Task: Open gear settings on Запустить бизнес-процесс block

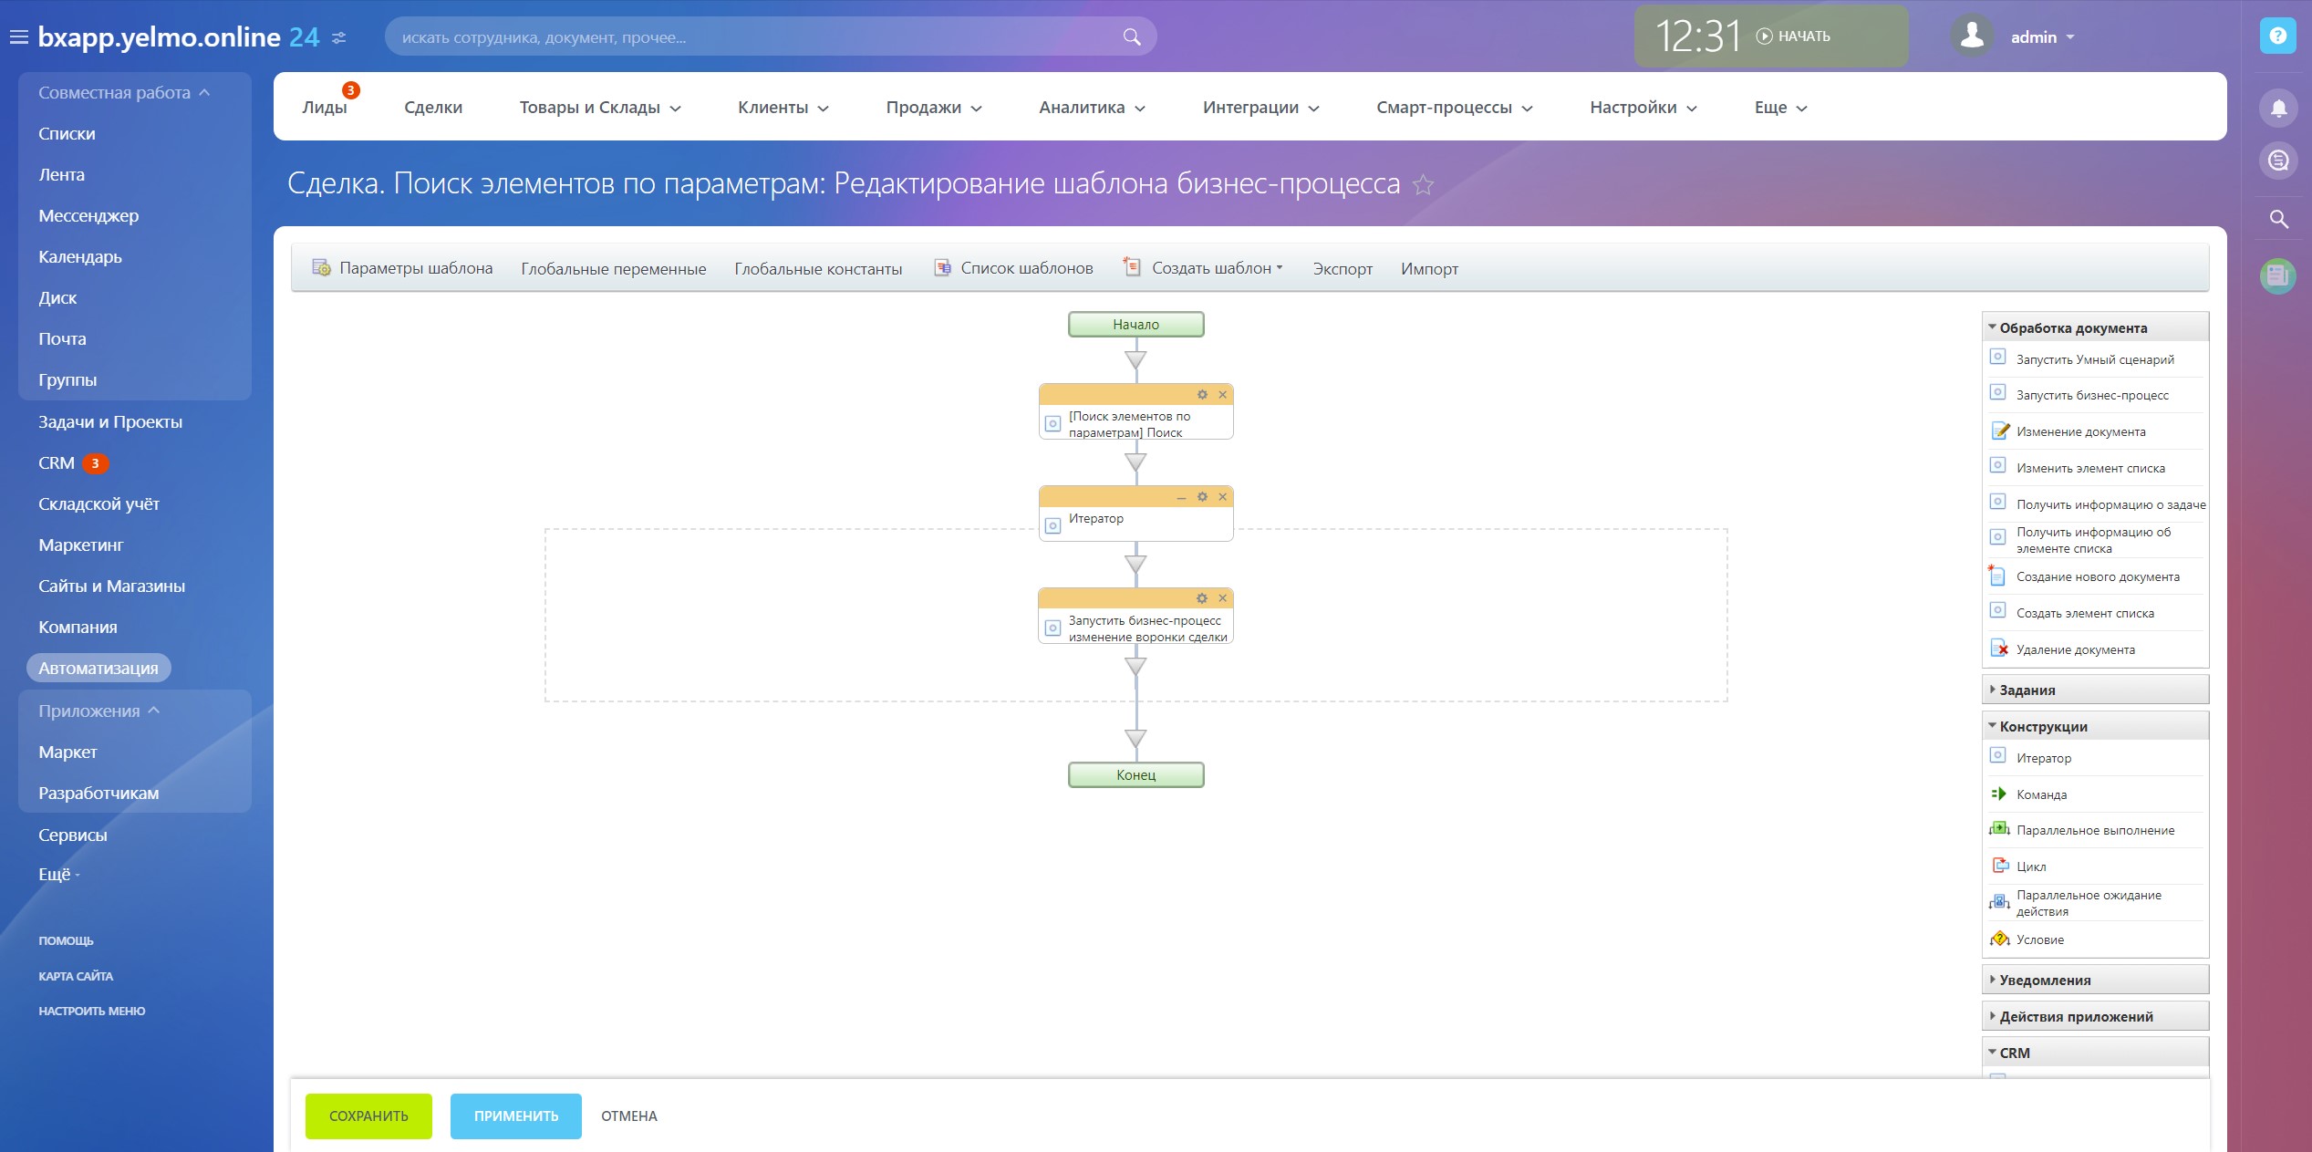Action: pyautogui.click(x=1202, y=599)
